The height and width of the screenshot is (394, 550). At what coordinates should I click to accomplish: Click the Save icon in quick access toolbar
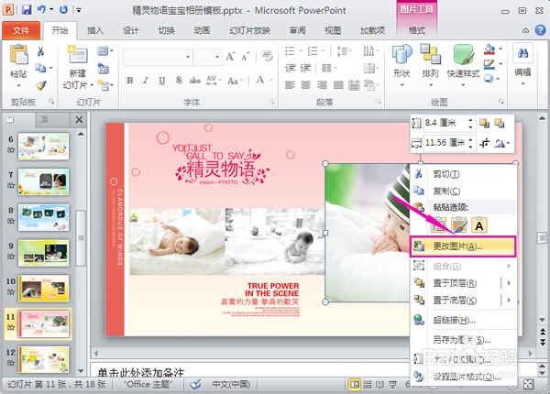[27, 9]
